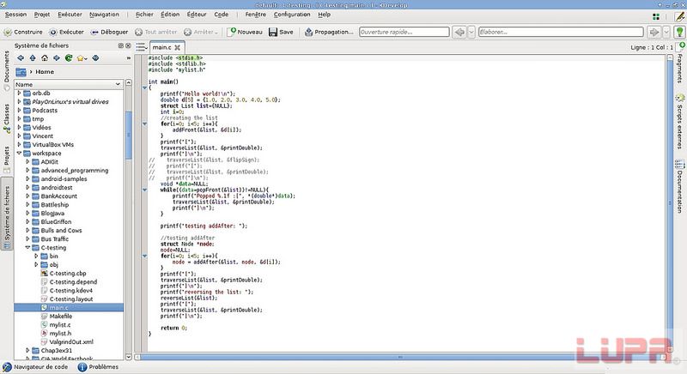Open the Name column header dropdown
The height and width of the screenshot is (374, 687).
[118, 84]
